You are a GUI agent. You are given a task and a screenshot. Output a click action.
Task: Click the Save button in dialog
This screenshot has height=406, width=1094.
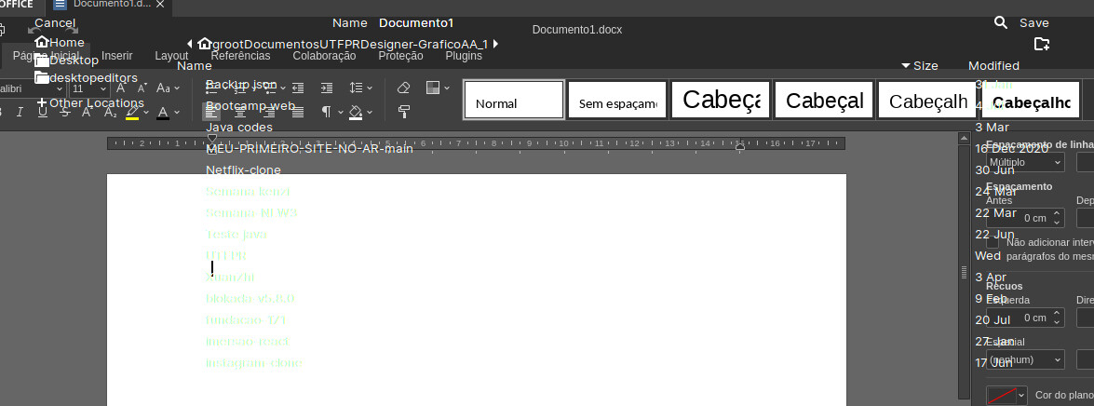(x=1033, y=22)
